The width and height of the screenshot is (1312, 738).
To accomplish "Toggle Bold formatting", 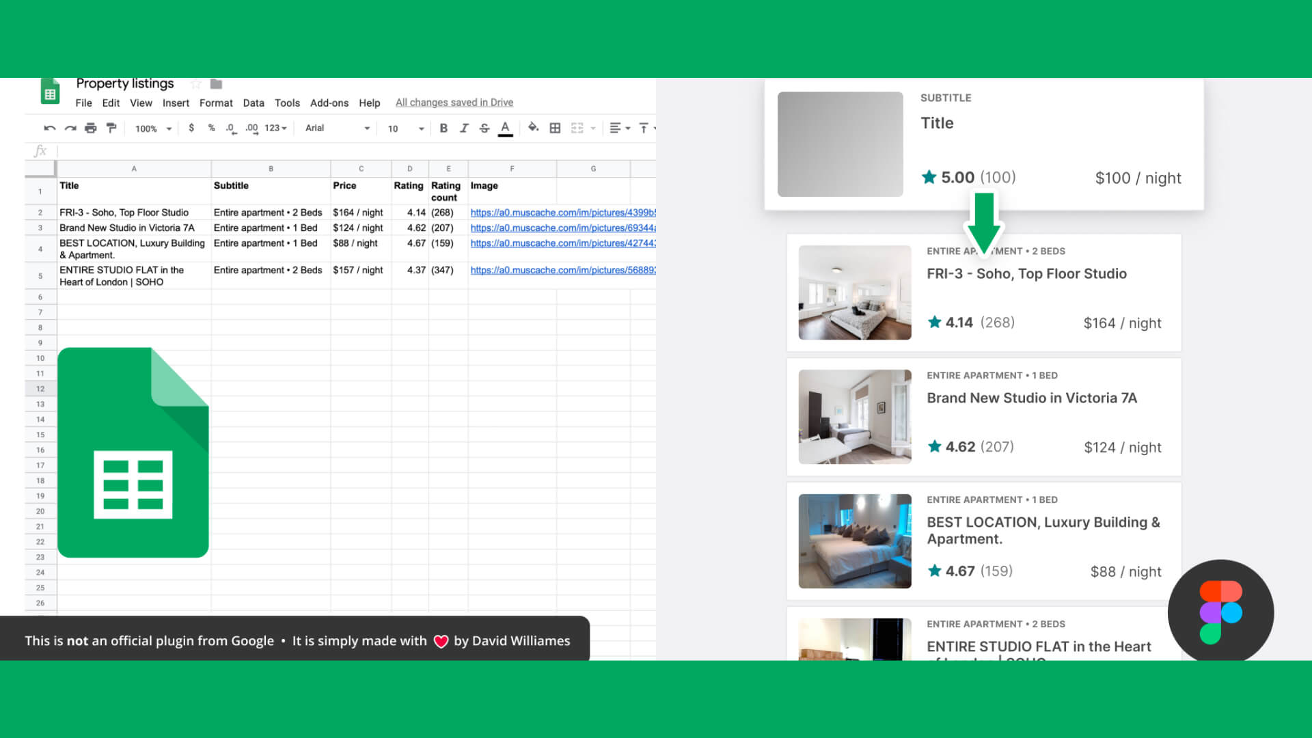I will point(443,128).
